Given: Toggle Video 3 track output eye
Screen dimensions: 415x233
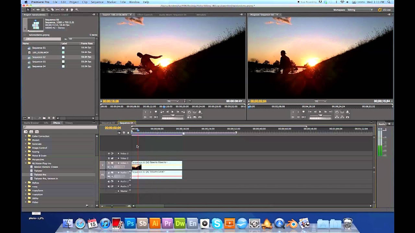Looking at the screenshot, I should click(x=109, y=153).
